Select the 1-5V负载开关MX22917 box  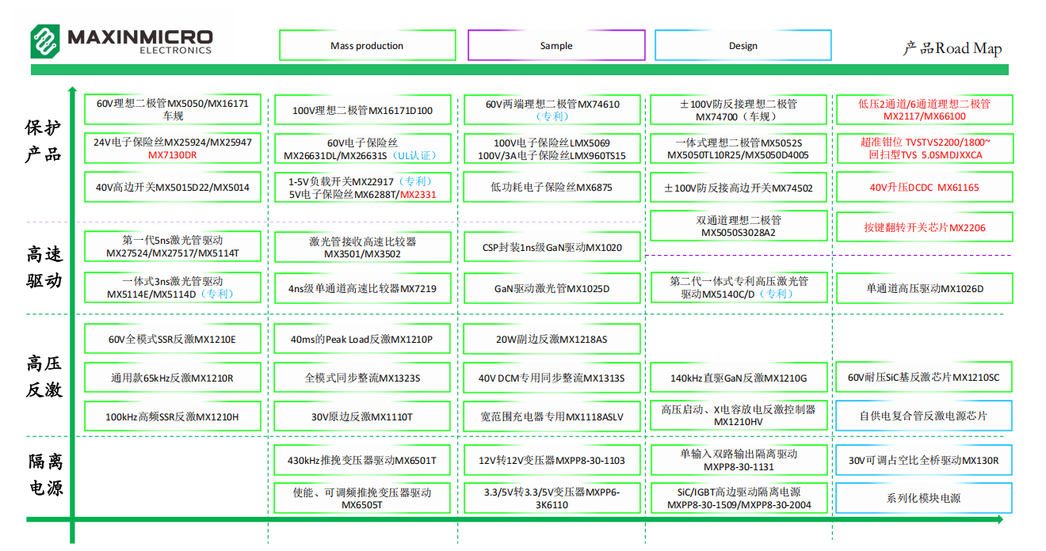pos(362,188)
